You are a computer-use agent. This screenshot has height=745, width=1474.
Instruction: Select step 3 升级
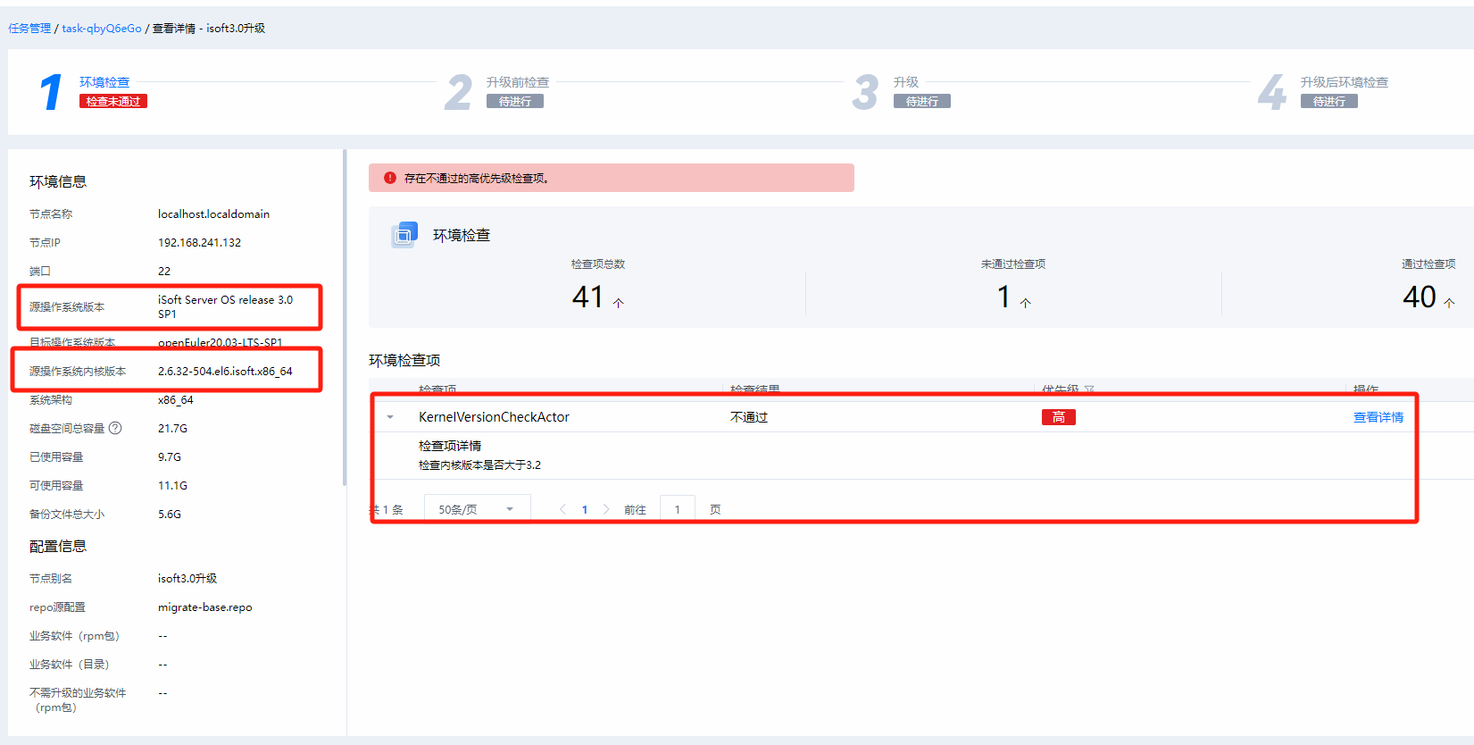click(905, 82)
